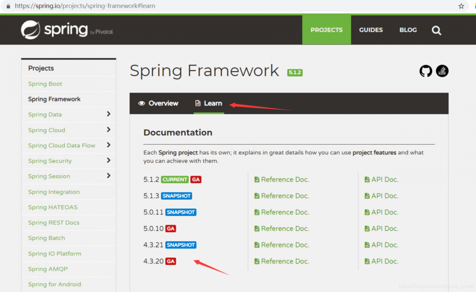476x292 pixels.
Task: Expand the Spring Session chevron
Action: (109, 175)
